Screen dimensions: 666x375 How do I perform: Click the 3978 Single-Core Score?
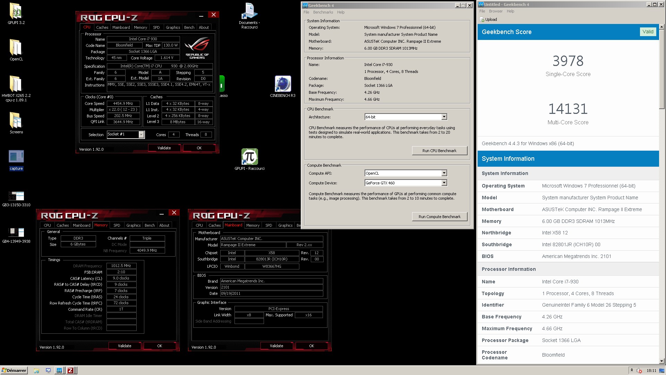coord(568,61)
